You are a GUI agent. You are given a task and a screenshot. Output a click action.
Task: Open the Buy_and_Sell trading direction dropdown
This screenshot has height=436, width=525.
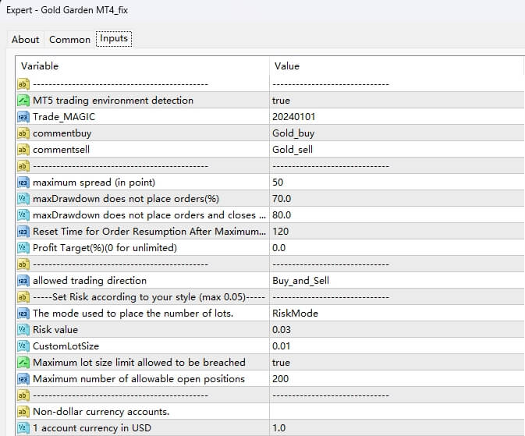[300, 280]
